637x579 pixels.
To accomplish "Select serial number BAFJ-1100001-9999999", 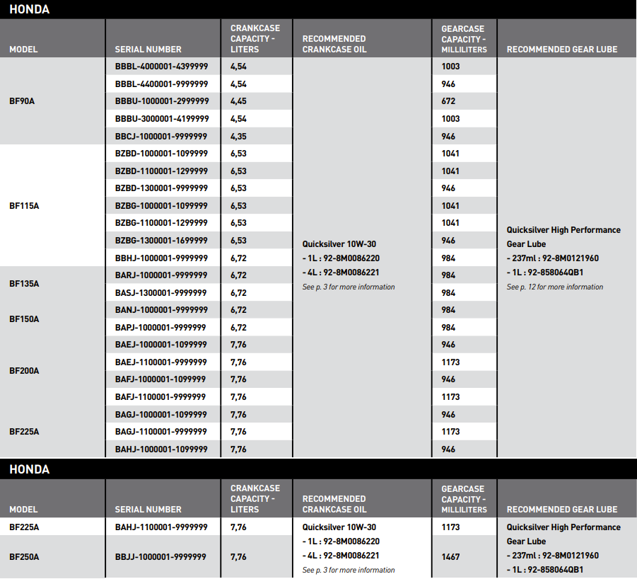I will tap(160, 397).
